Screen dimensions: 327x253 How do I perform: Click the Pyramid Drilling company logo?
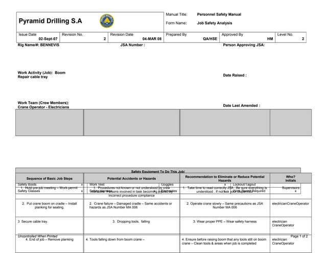106,21
